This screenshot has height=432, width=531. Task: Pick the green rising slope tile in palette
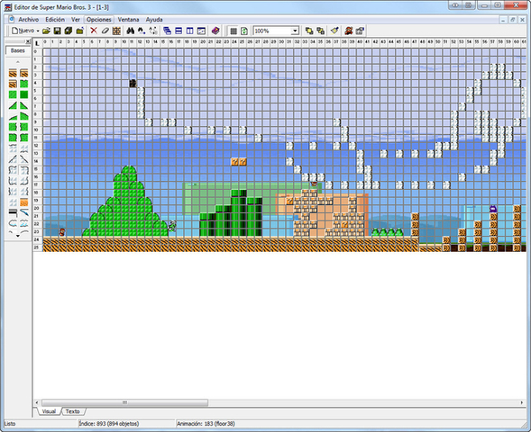pyautogui.click(x=13, y=106)
